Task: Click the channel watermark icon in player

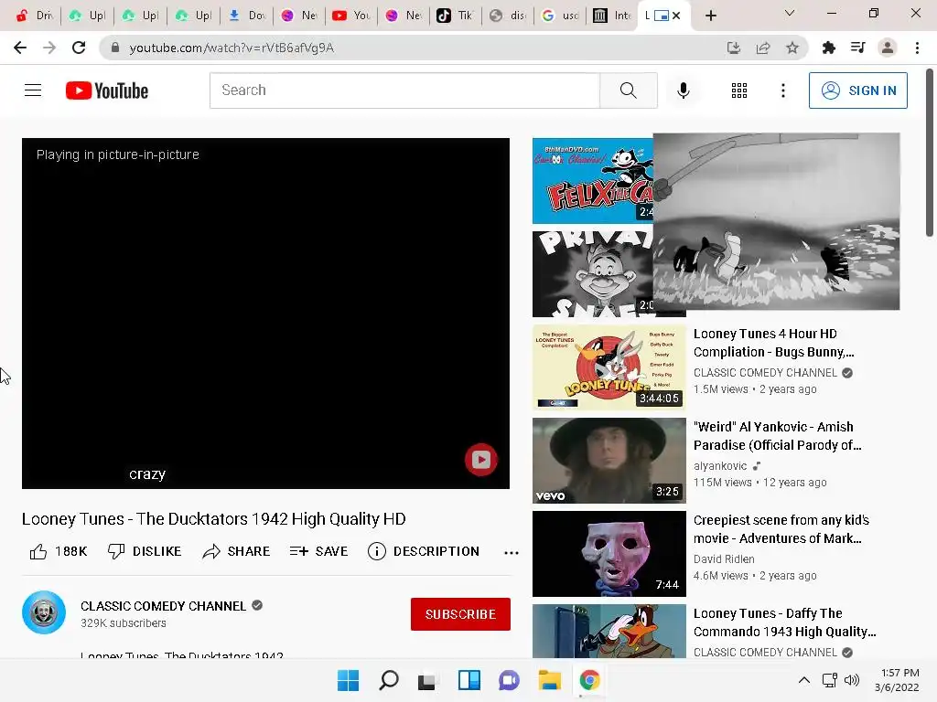Action: [481, 460]
